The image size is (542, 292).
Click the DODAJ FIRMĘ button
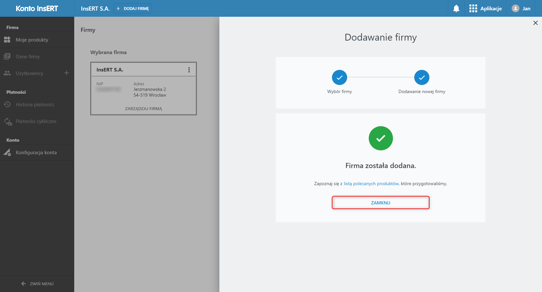click(132, 8)
